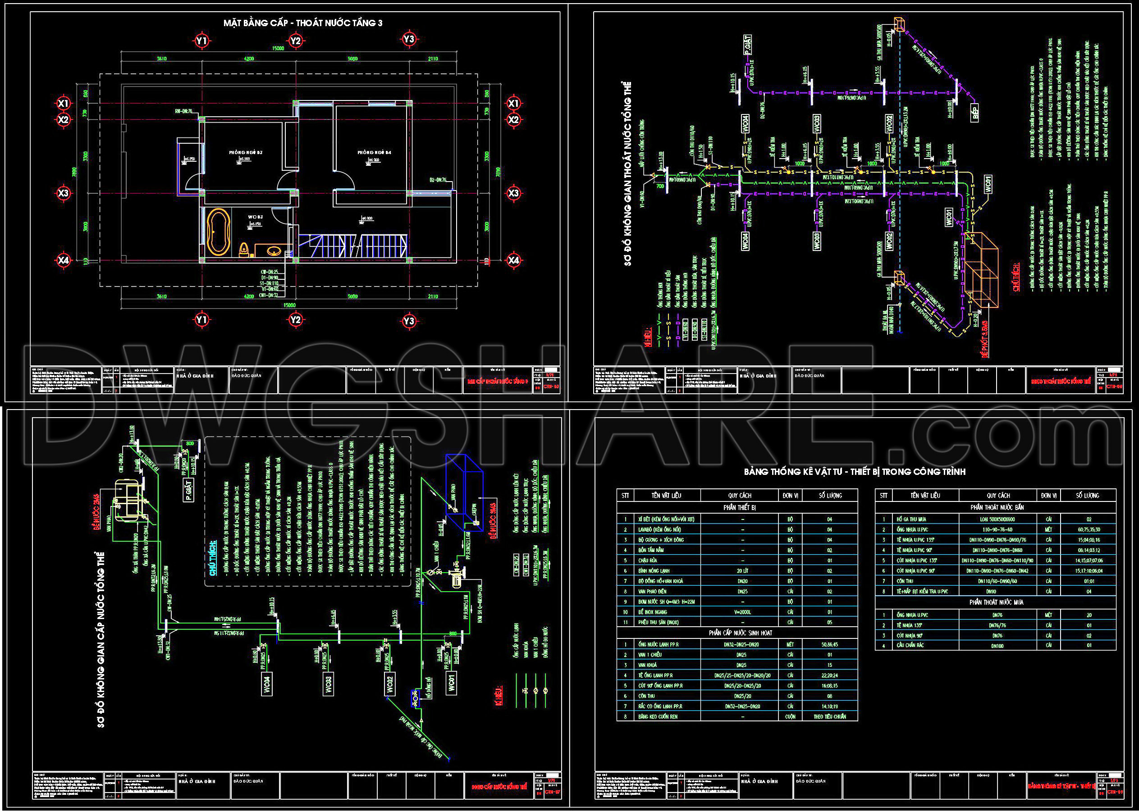Screen dimensions: 1139x811
Task: Select WC03 label on water supply diagram
Action: tap(329, 683)
